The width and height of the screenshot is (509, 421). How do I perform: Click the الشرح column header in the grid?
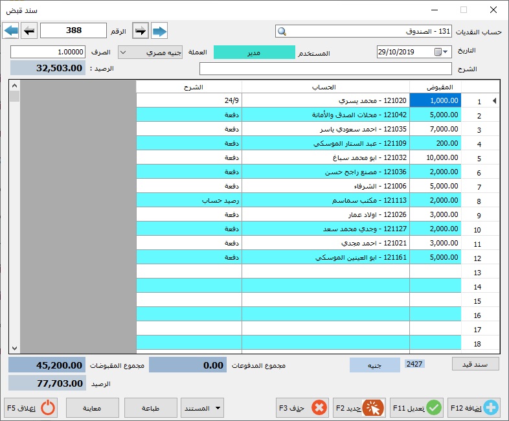pyautogui.click(x=189, y=87)
